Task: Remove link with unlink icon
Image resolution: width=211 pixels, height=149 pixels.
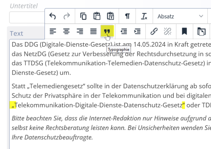Action: tap(167, 31)
